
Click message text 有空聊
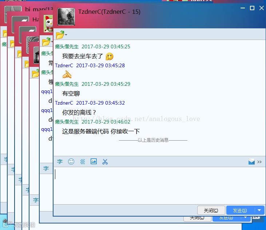pos(71,93)
